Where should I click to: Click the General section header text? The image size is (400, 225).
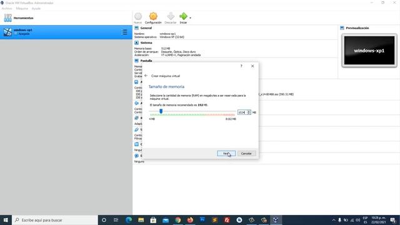click(146, 28)
